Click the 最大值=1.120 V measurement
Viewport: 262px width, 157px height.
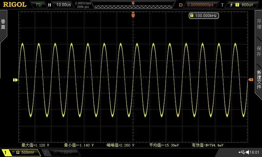pyautogui.click(x=35, y=145)
